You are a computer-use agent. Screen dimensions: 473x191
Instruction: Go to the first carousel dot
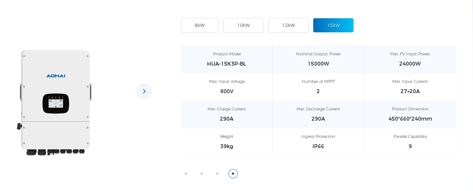(186, 173)
